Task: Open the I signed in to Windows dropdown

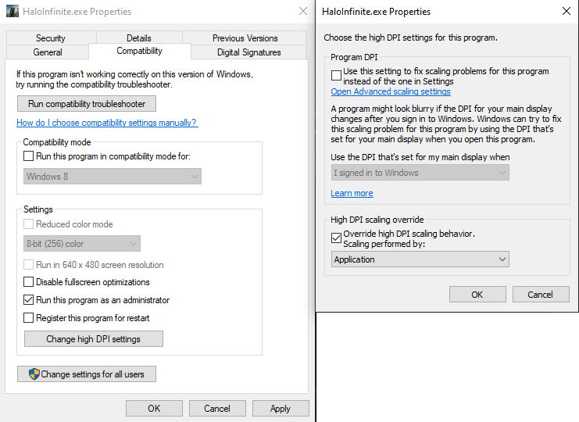Action: click(420, 173)
